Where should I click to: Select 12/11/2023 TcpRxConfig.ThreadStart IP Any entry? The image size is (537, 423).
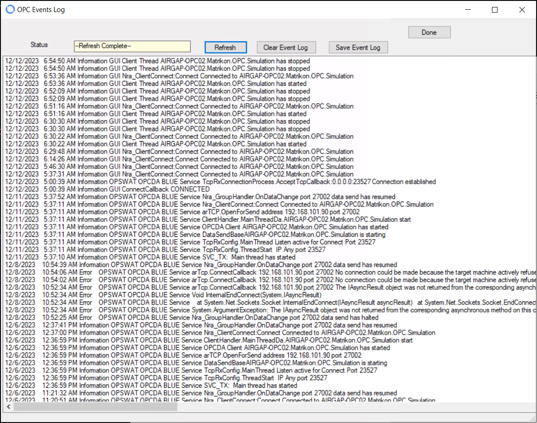165,249
